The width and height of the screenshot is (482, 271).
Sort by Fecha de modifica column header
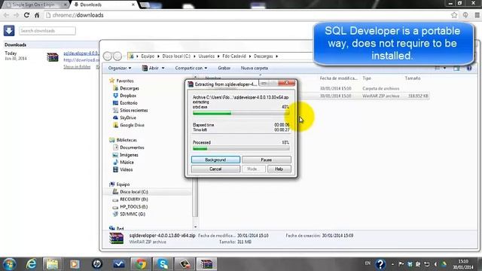tap(338, 78)
